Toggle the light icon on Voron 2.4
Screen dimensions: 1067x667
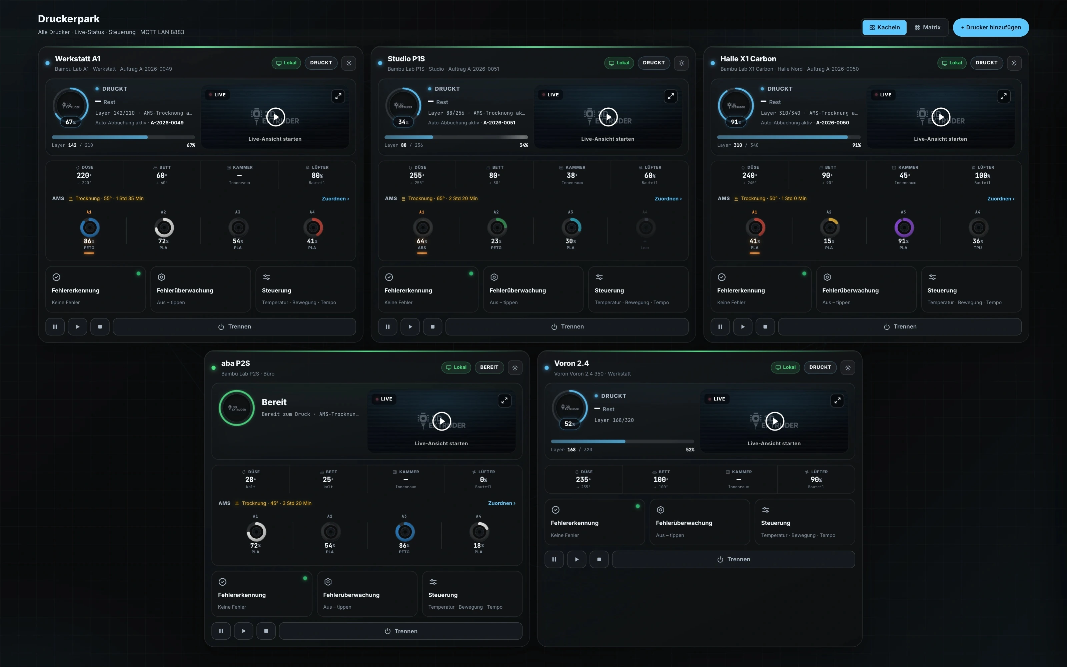click(848, 368)
